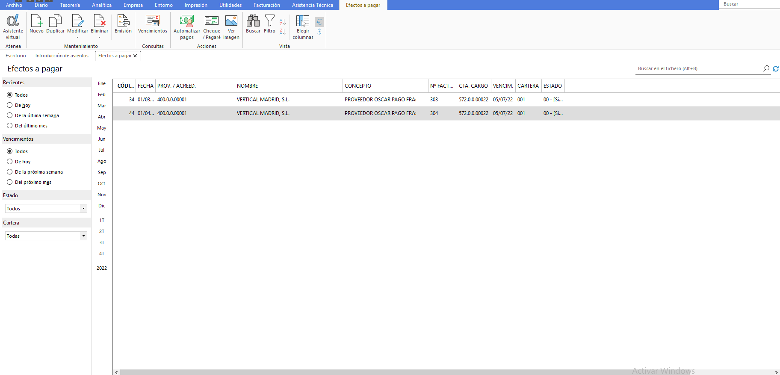This screenshot has width=780, height=375.
Task: Select the row with invoice 304
Action: pyautogui.click(x=446, y=113)
